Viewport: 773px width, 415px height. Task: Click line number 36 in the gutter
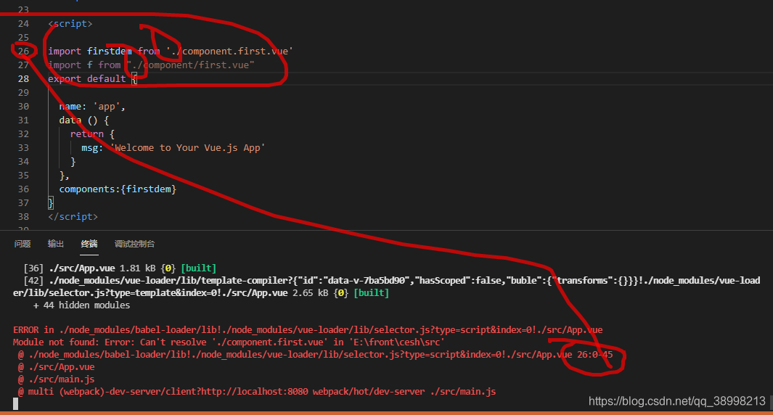23,189
